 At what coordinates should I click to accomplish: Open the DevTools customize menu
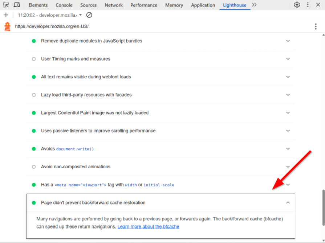coord(307,5)
